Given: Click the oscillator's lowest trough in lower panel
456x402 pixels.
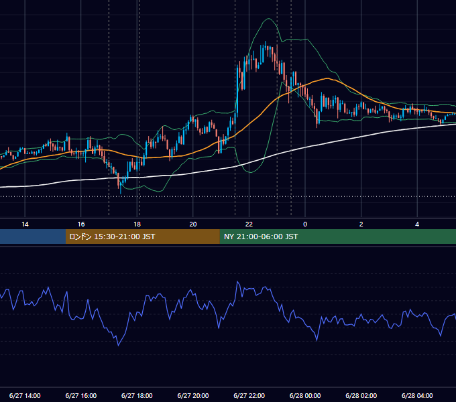Looking at the screenshot, I should click(119, 345).
